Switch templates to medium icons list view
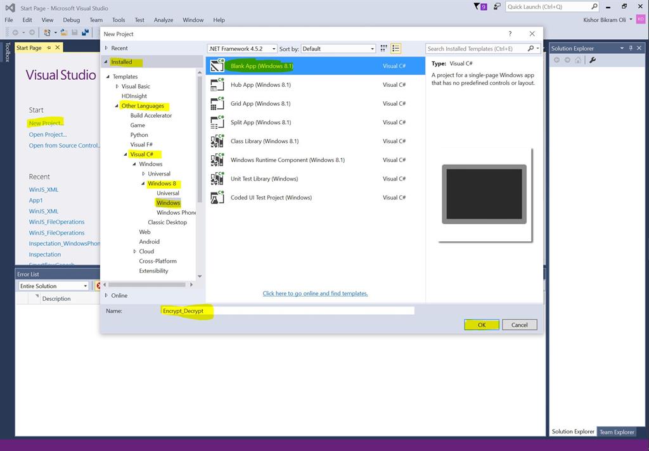This screenshot has width=649, height=451. pyautogui.click(x=395, y=48)
